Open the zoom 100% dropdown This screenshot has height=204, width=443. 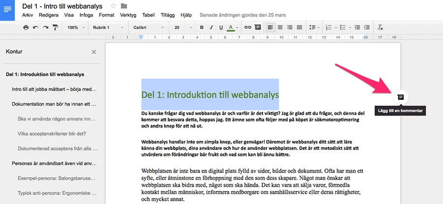pyautogui.click(x=75, y=28)
